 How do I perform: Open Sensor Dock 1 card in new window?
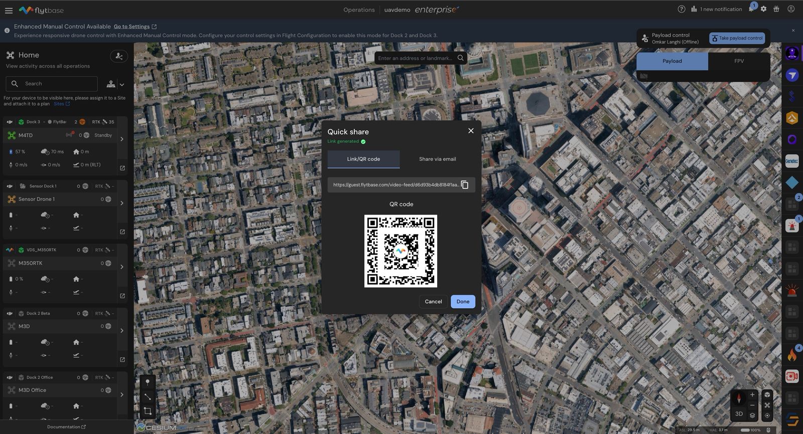(x=122, y=232)
